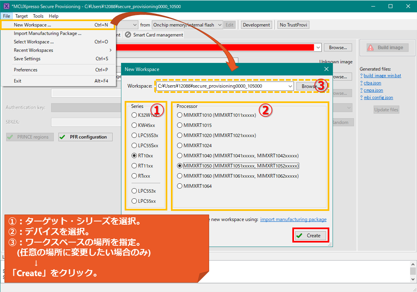Click the log panel vertical scrollbar
Viewport: 417px width, 292px height.
pyautogui.click(x=413, y=271)
